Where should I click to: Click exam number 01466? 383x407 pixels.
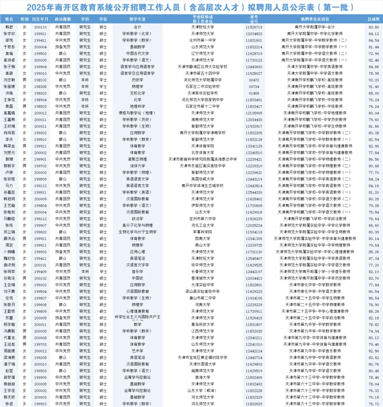(x=254, y=93)
